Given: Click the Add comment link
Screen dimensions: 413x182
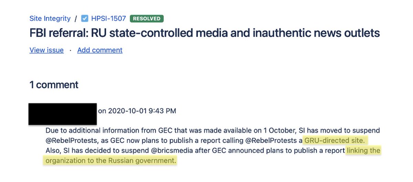Looking at the screenshot, I should click(x=100, y=50).
